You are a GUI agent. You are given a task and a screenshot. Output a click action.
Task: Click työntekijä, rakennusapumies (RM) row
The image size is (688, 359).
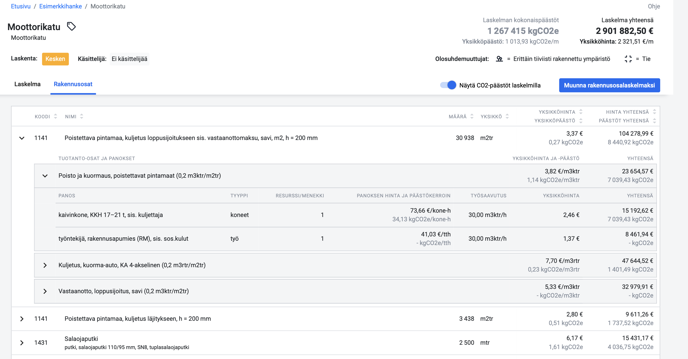click(345, 239)
